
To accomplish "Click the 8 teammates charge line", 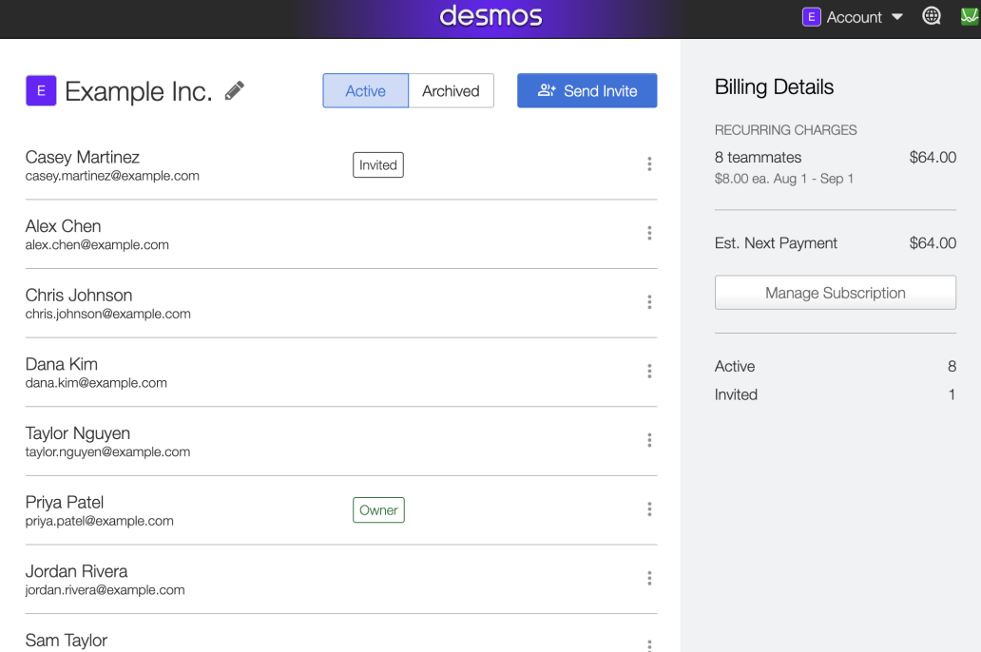I will point(836,157).
